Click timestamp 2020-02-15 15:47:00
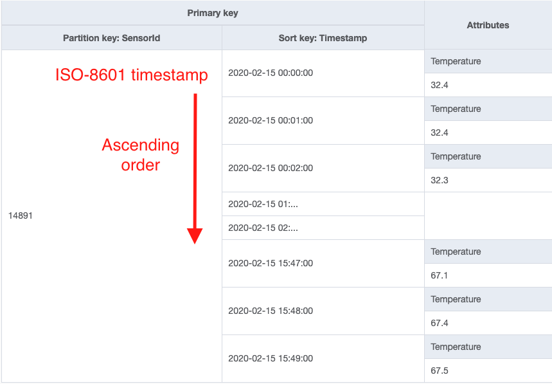 [269, 263]
